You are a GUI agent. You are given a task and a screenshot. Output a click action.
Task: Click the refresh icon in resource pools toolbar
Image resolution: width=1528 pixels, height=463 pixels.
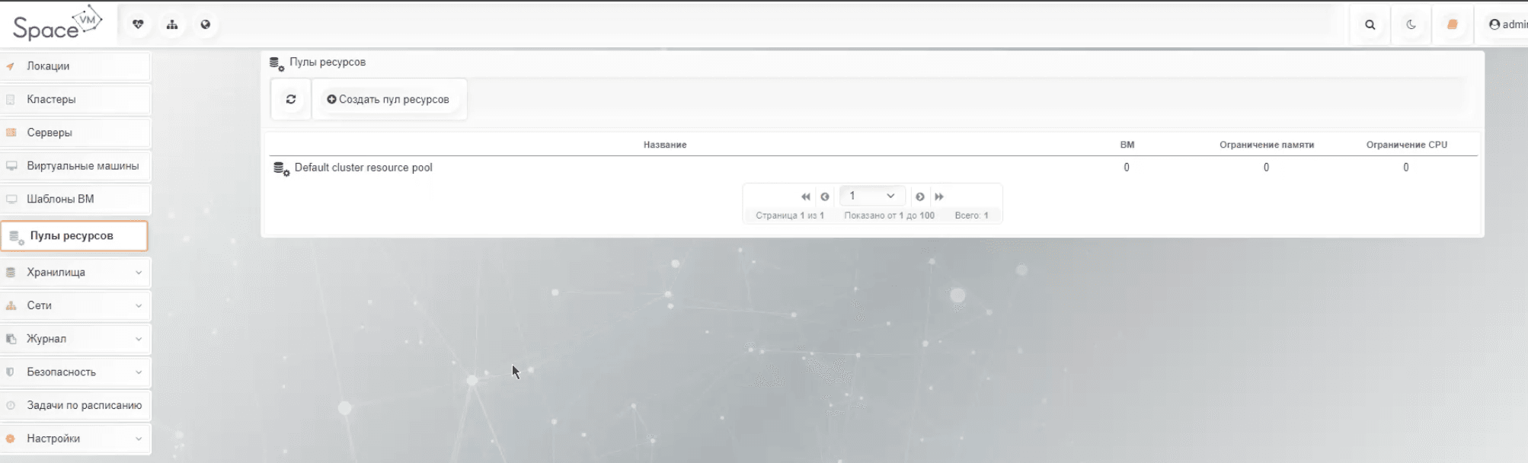[291, 99]
